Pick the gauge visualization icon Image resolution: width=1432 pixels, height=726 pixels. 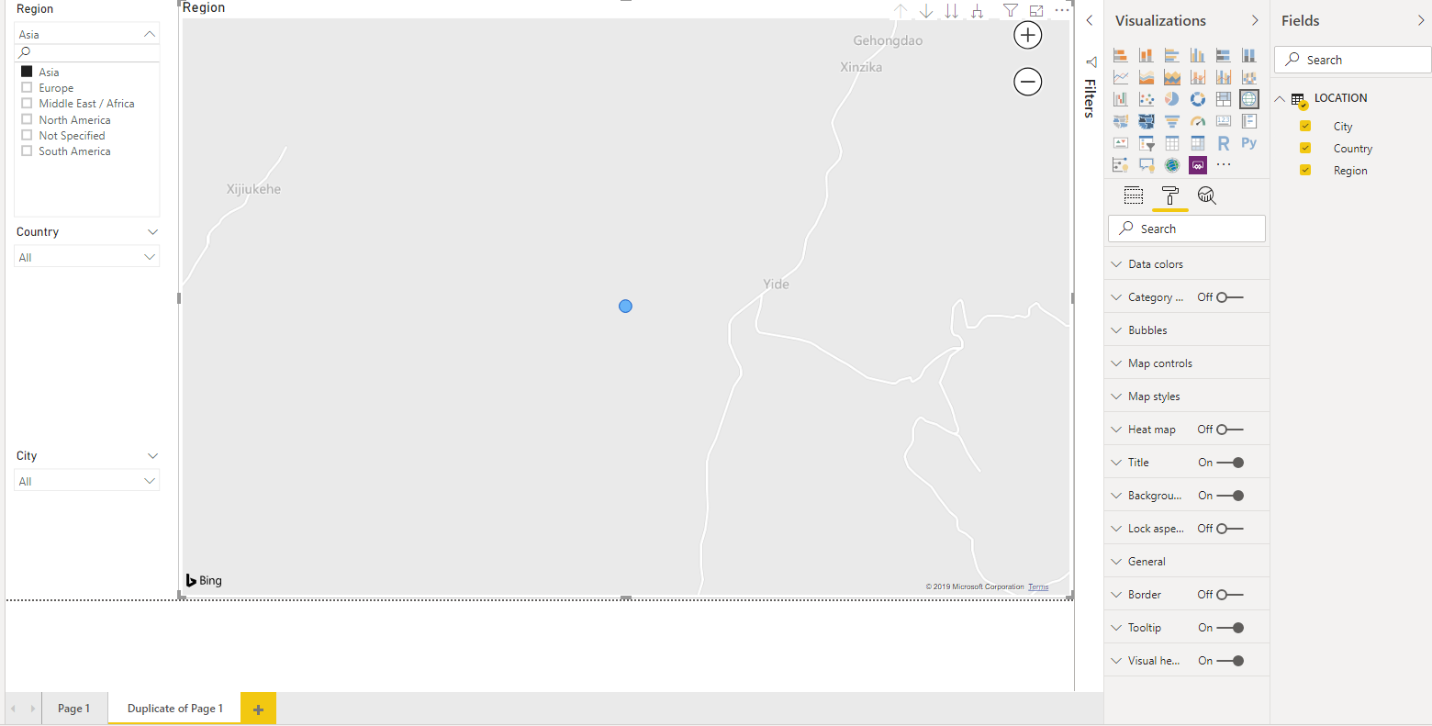click(x=1198, y=121)
